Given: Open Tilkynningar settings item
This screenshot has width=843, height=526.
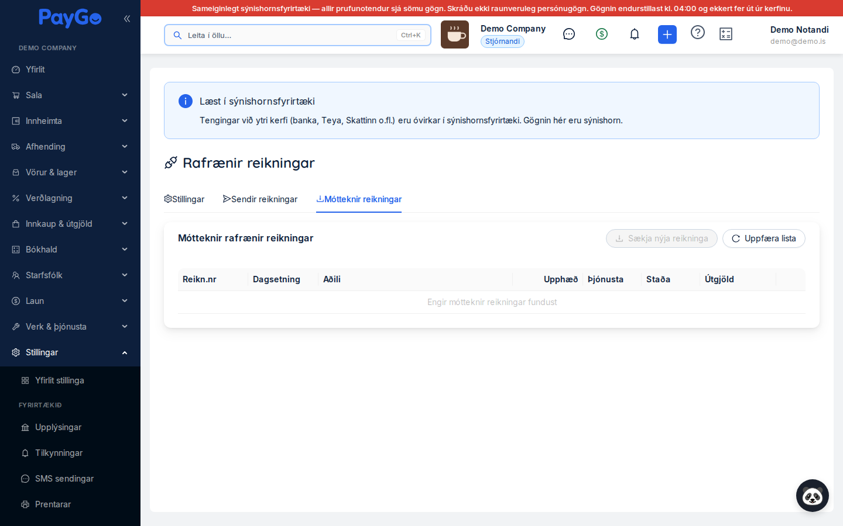Looking at the screenshot, I should [70, 453].
